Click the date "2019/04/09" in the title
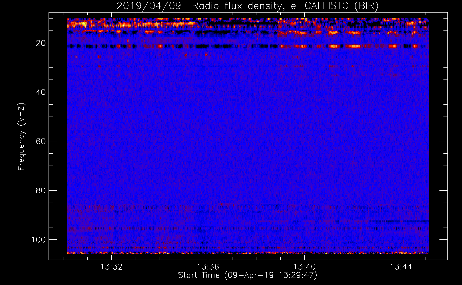 click(149, 6)
